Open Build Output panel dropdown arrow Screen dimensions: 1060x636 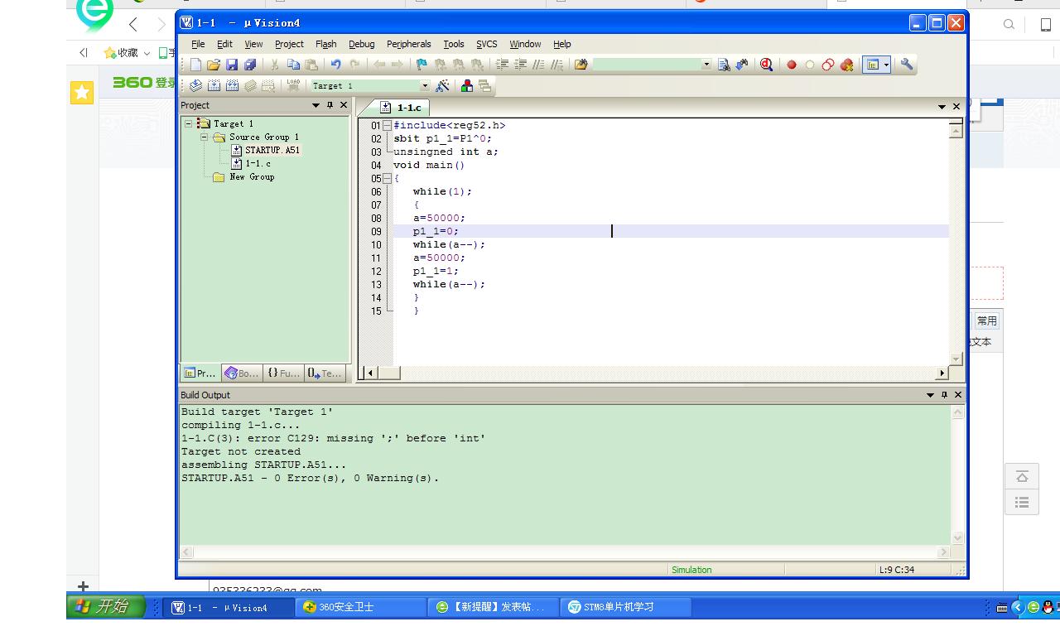coord(930,395)
